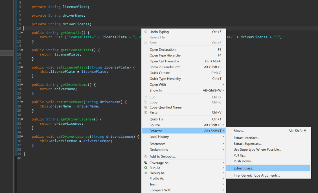
Task: Click the green Run As icon
Action: coord(146,168)
